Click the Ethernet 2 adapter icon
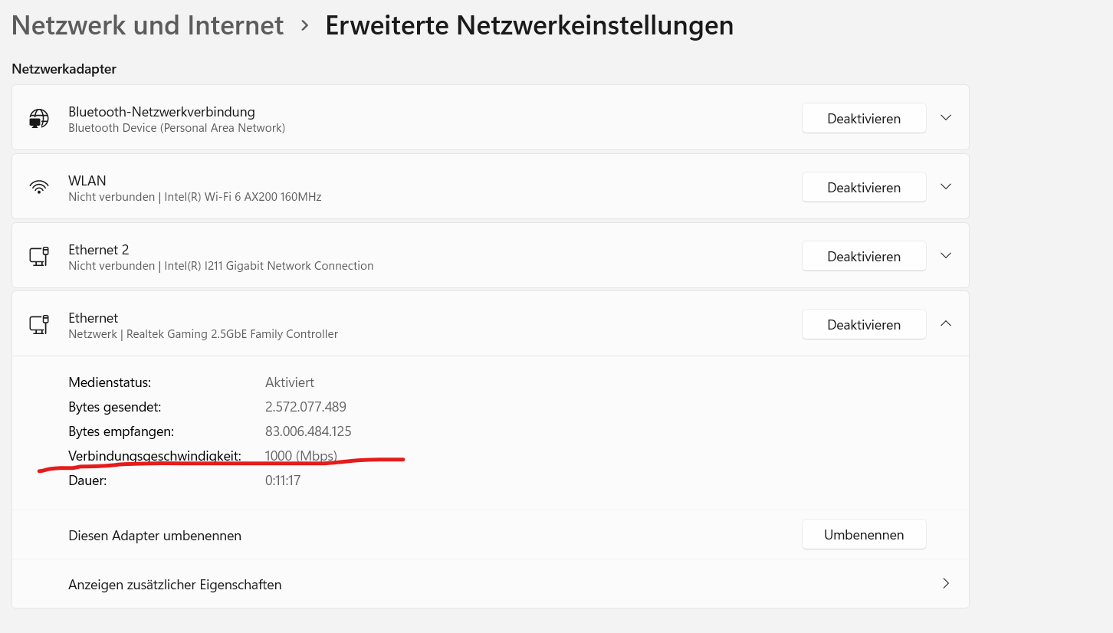The width and height of the screenshot is (1113, 633). [39, 257]
